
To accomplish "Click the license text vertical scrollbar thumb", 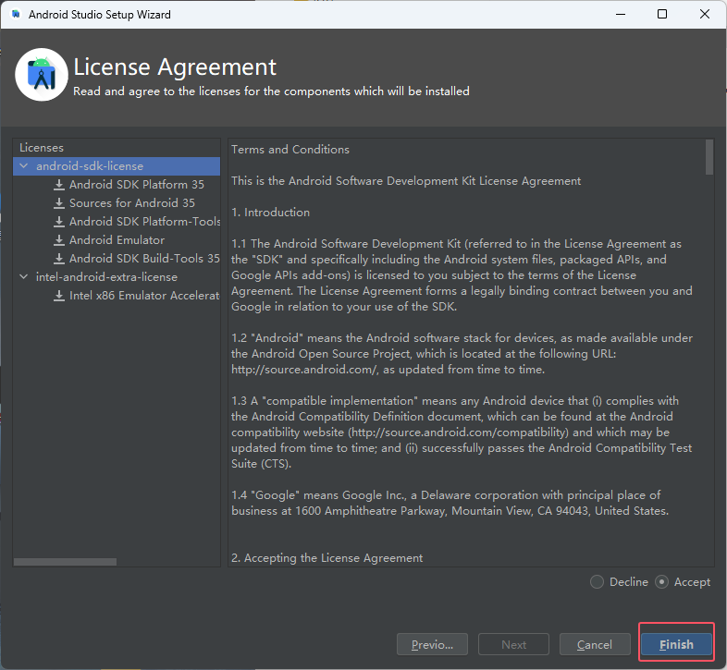I will tap(709, 157).
